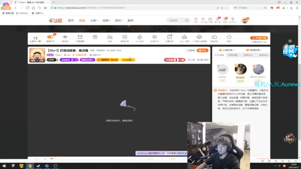Open the friends people icon in toolbar
Viewport: 301px width, 169px height.
coord(110,37)
